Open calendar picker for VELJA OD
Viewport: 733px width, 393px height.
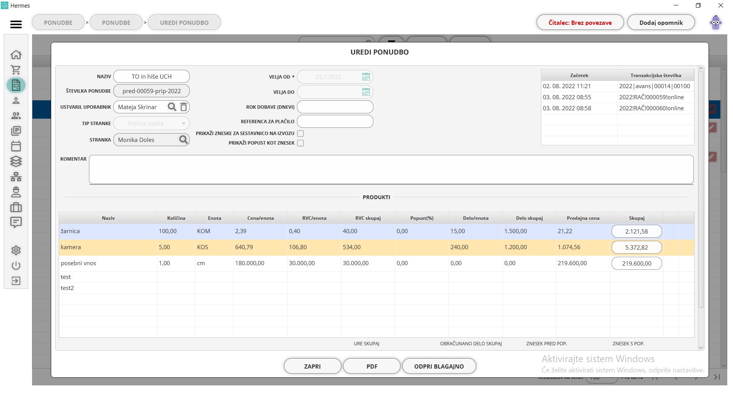pos(366,77)
